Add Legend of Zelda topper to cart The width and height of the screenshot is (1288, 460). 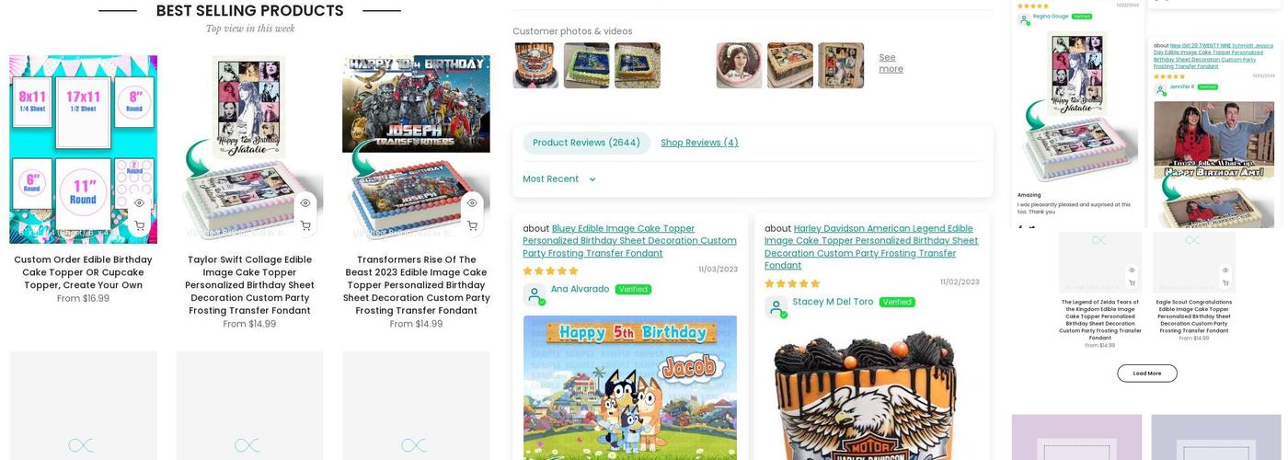click(1132, 282)
